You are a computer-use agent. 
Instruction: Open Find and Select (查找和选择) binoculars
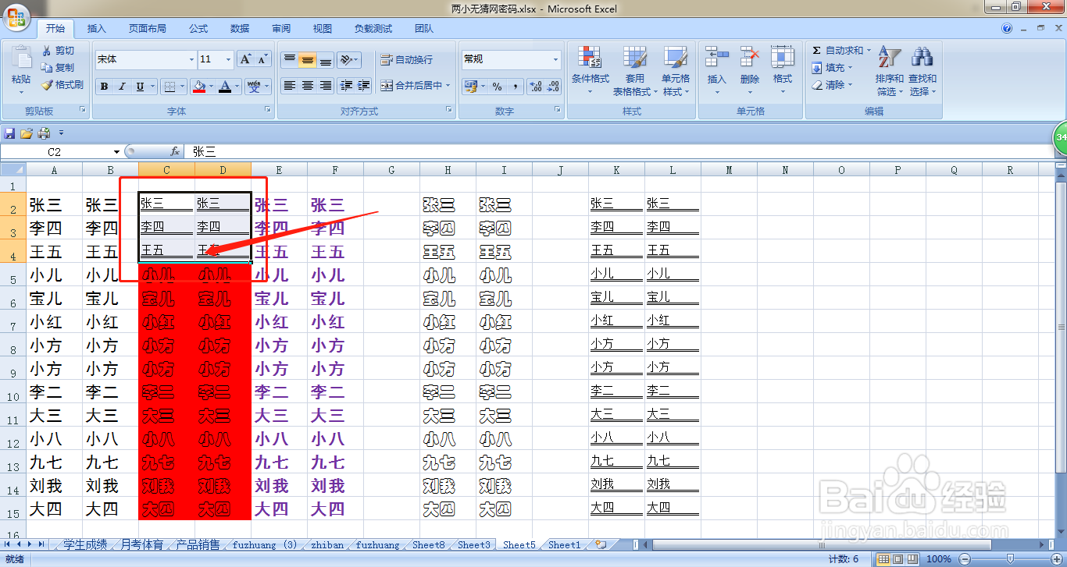coord(922,70)
